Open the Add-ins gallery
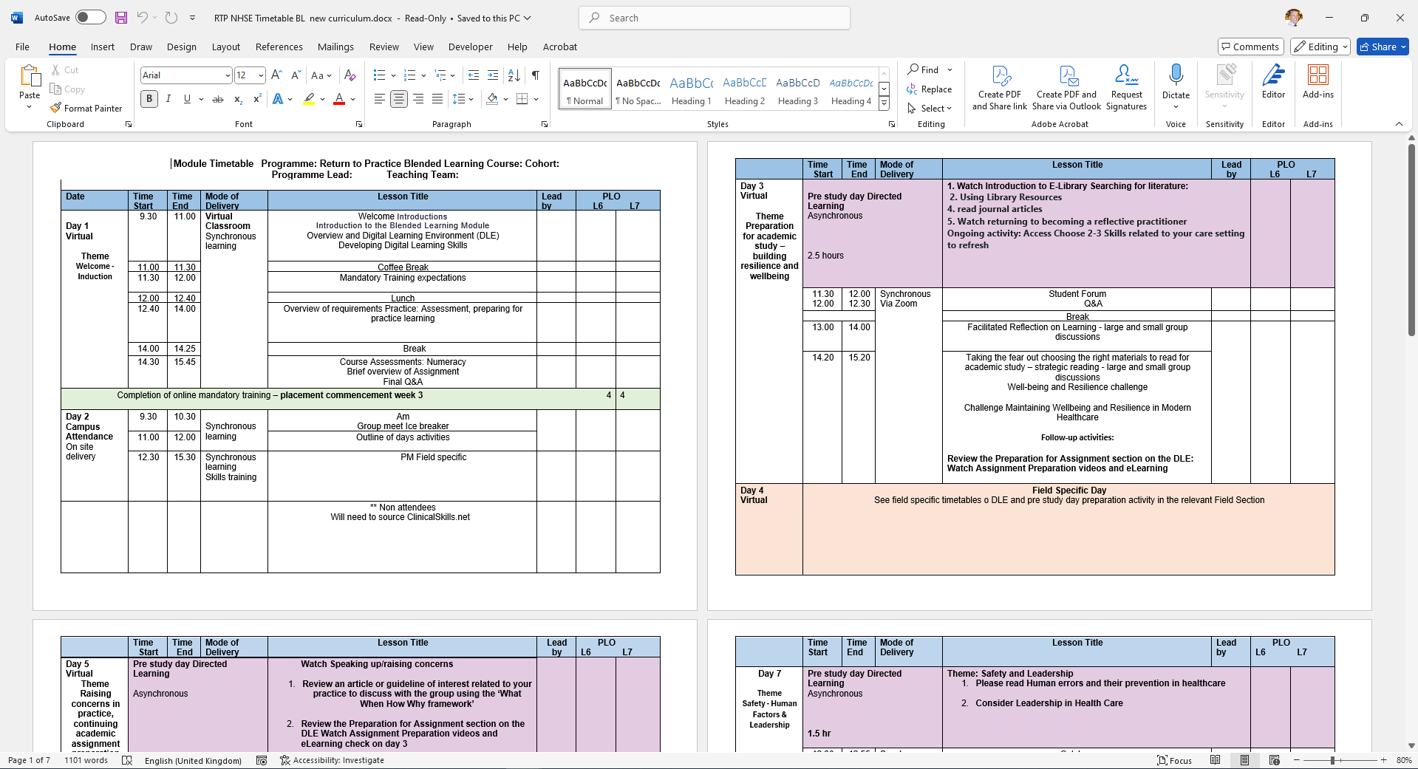 click(x=1318, y=81)
